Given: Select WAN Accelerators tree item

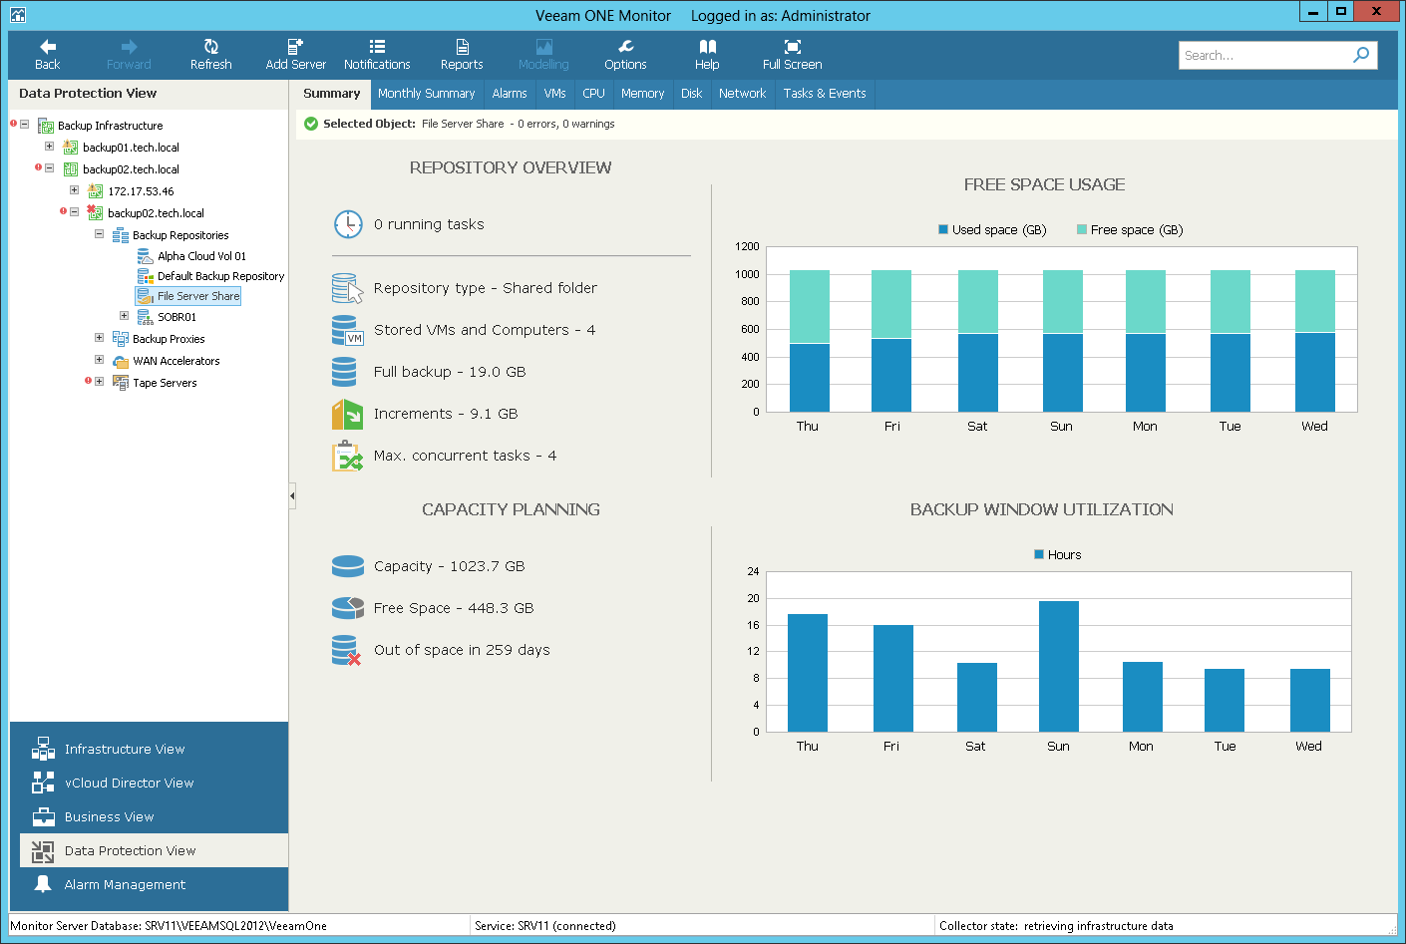Looking at the screenshot, I should click(x=176, y=361).
